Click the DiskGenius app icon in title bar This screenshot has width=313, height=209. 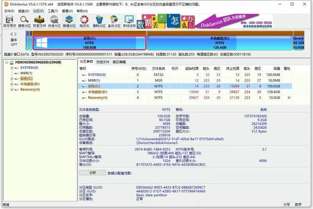6,4
